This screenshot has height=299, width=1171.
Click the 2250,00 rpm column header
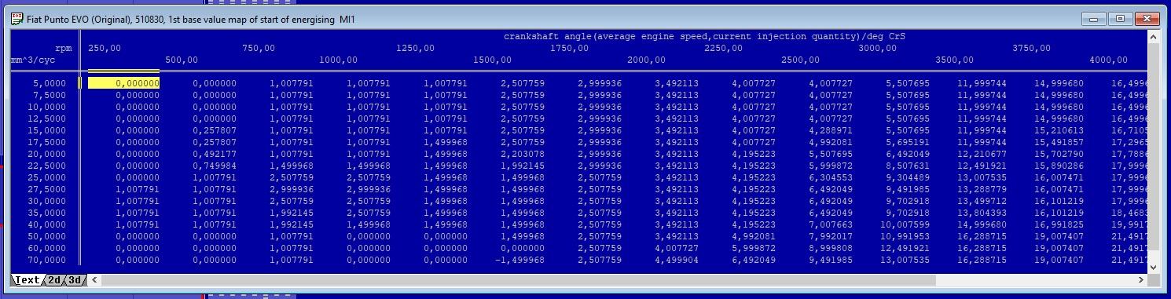[x=723, y=48]
